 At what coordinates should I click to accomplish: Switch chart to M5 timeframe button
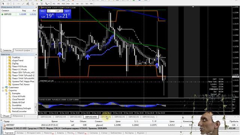[58, 3]
